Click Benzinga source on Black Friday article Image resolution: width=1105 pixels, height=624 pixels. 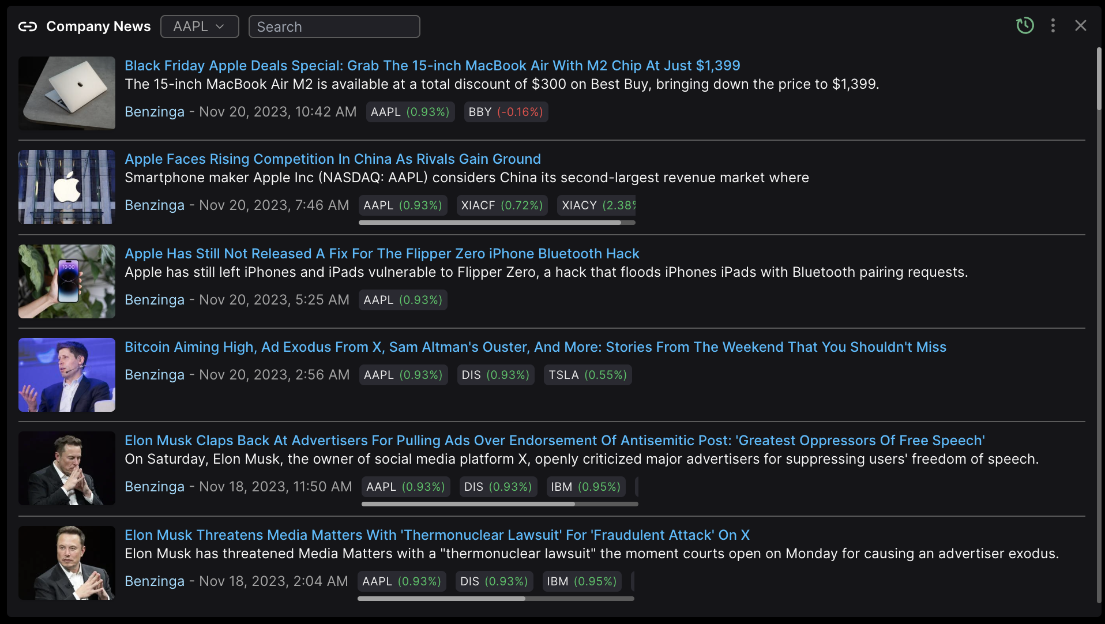tap(155, 112)
